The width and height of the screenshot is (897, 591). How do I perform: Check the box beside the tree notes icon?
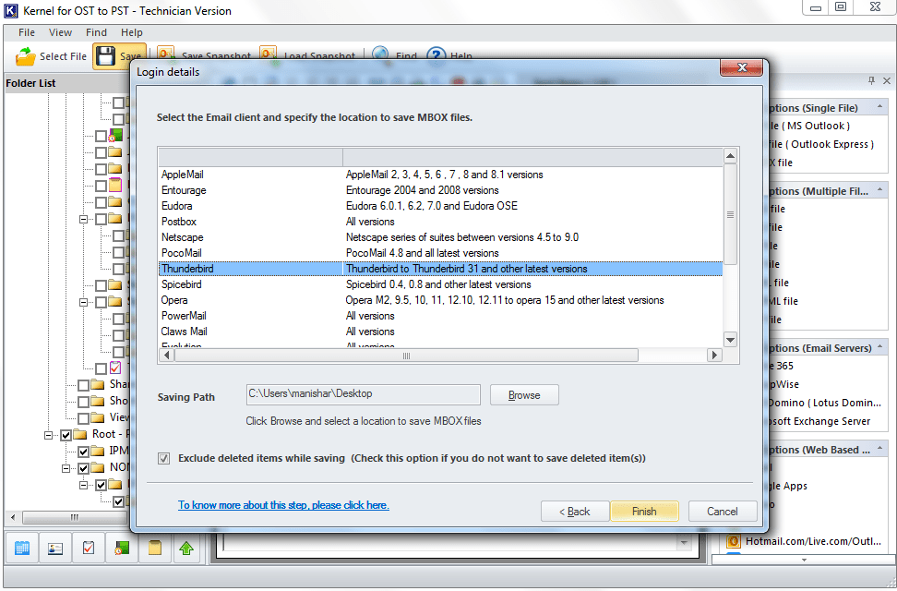click(101, 187)
